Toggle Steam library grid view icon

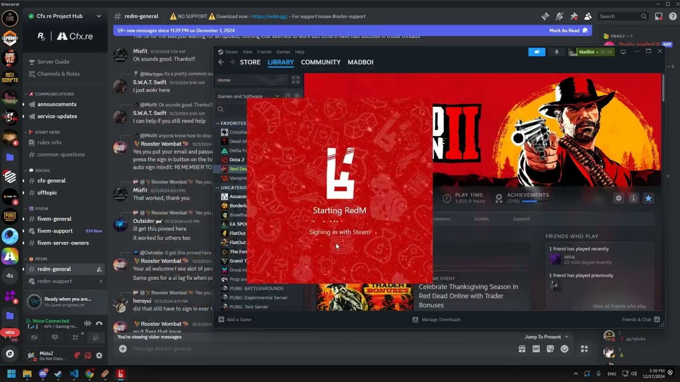296,80
